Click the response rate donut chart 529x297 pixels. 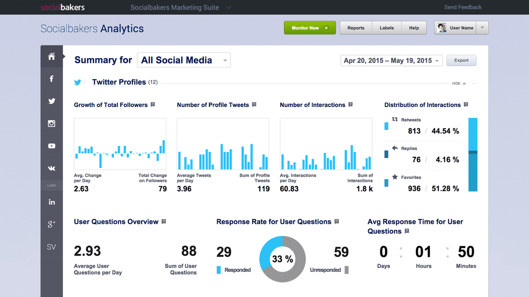pyautogui.click(x=283, y=259)
